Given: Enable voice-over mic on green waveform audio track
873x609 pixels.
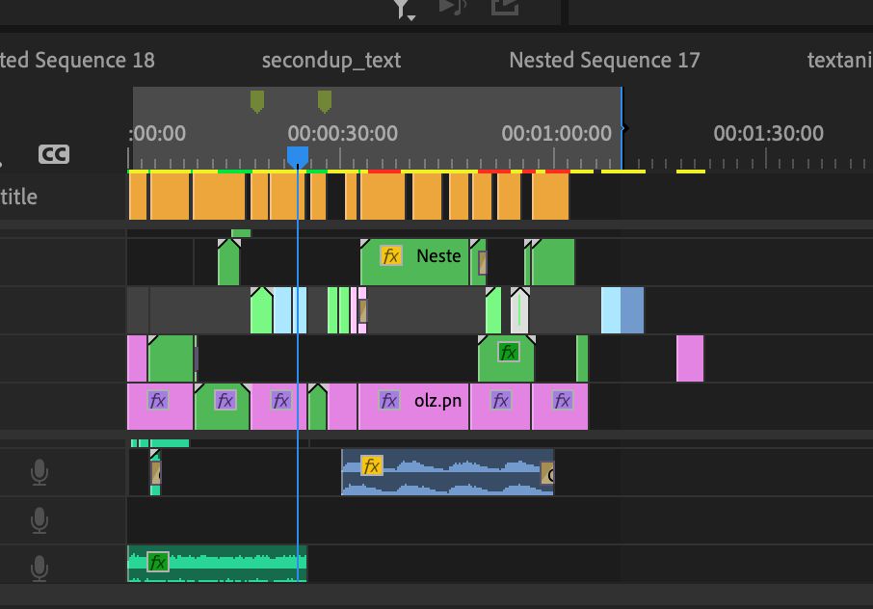Looking at the screenshot, I should pos(39,569).
